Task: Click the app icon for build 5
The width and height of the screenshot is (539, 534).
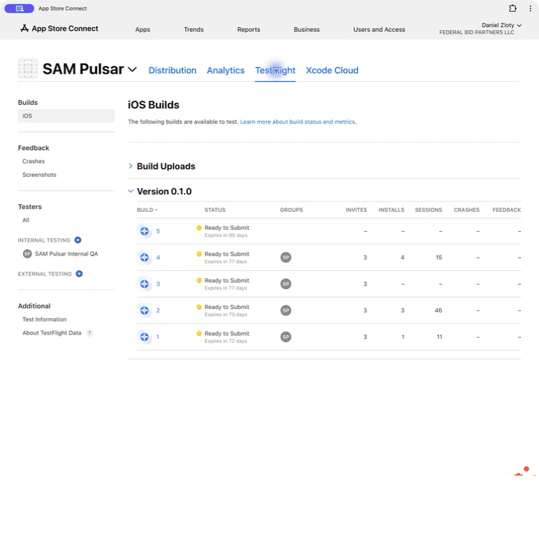Action: click(x=144, y=231)
